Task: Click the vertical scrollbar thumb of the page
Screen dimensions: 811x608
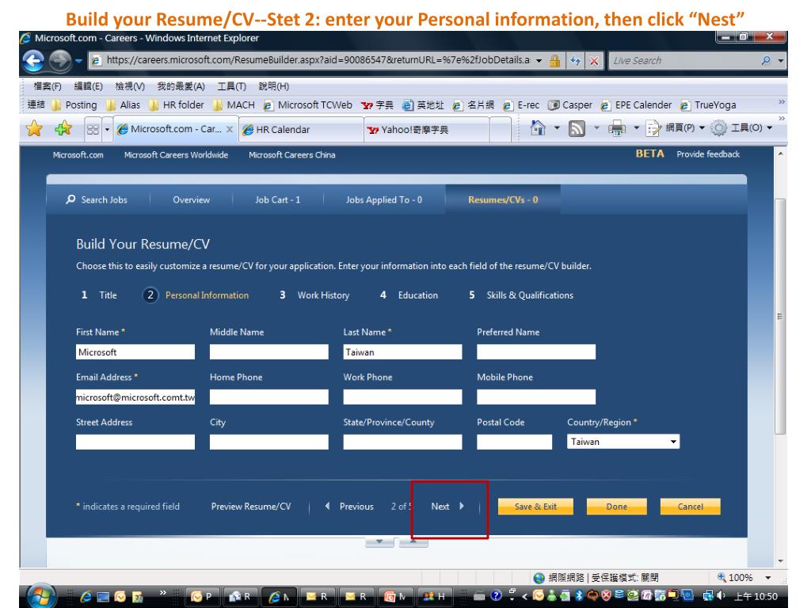Action: 780,317
